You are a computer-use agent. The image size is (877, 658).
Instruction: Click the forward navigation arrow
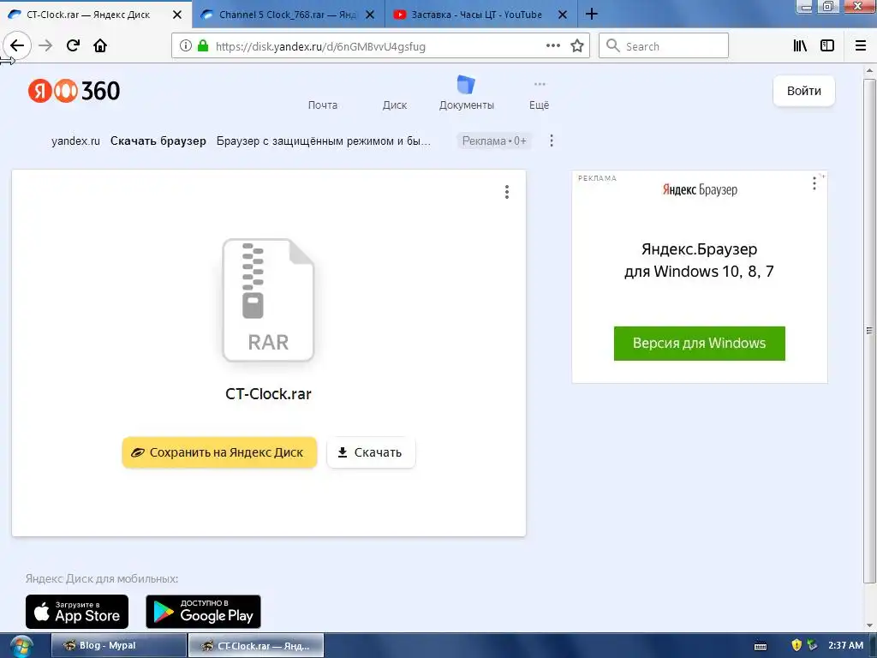pyautogui.click(x=45, y=45)
